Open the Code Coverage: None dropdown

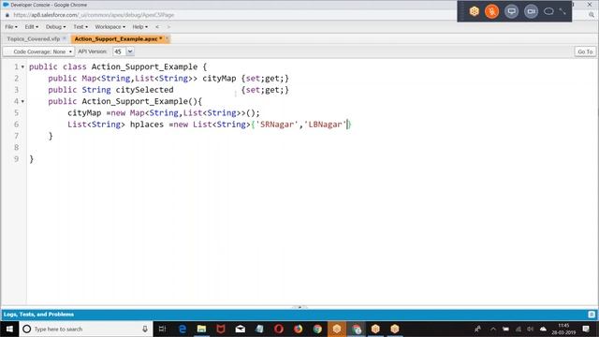pos(38,51)
